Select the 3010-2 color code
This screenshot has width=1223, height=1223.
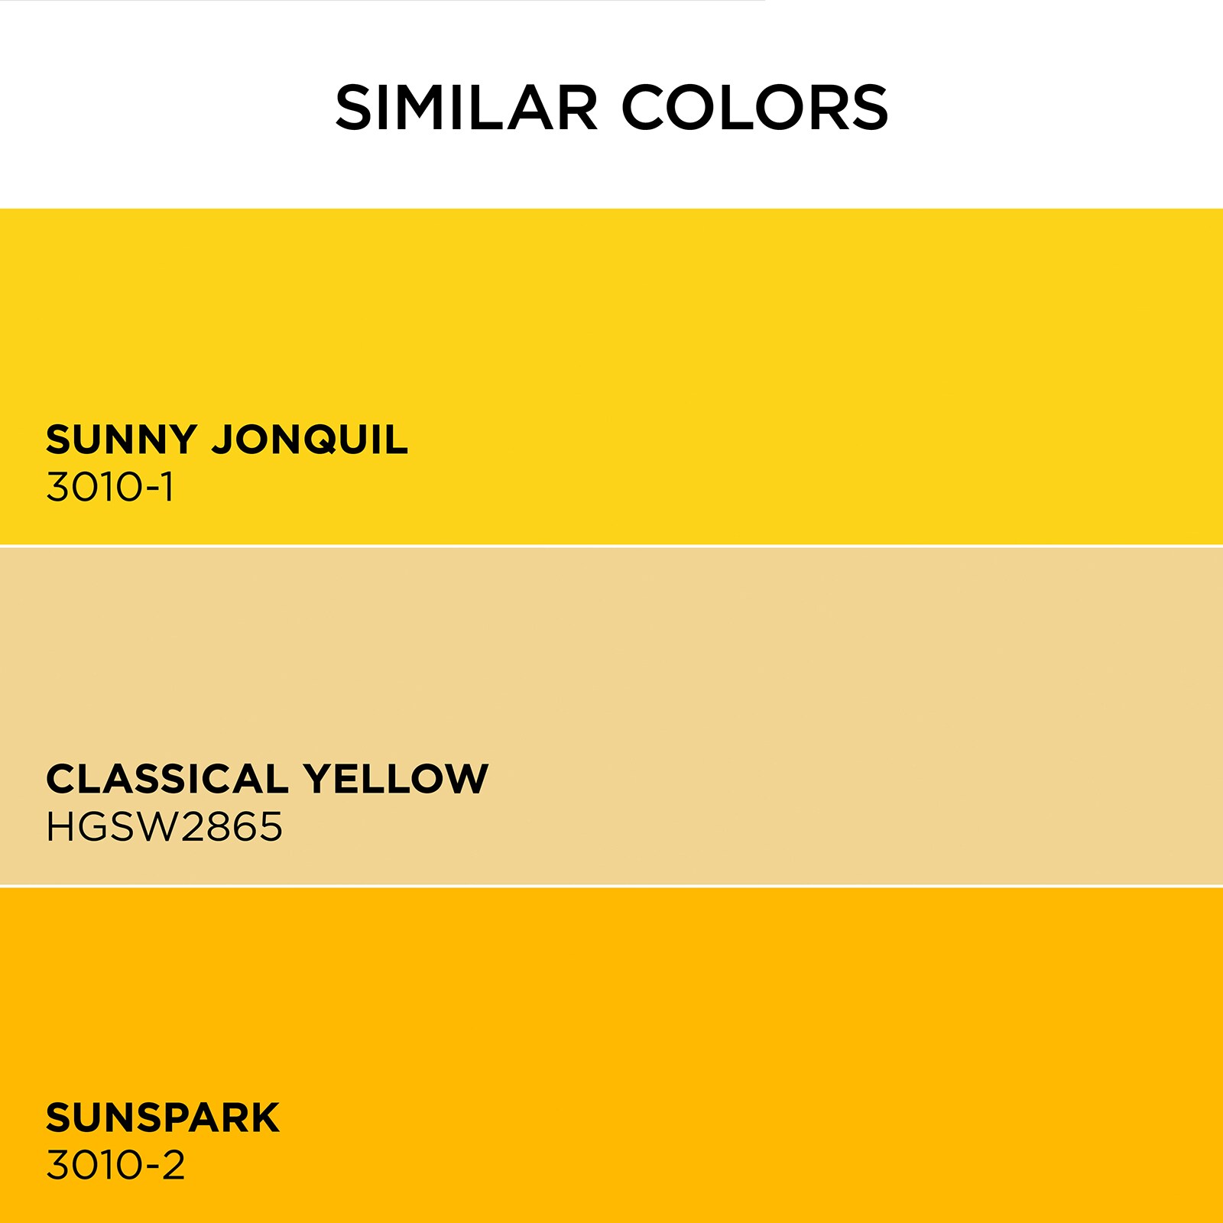click(115, 1166)
